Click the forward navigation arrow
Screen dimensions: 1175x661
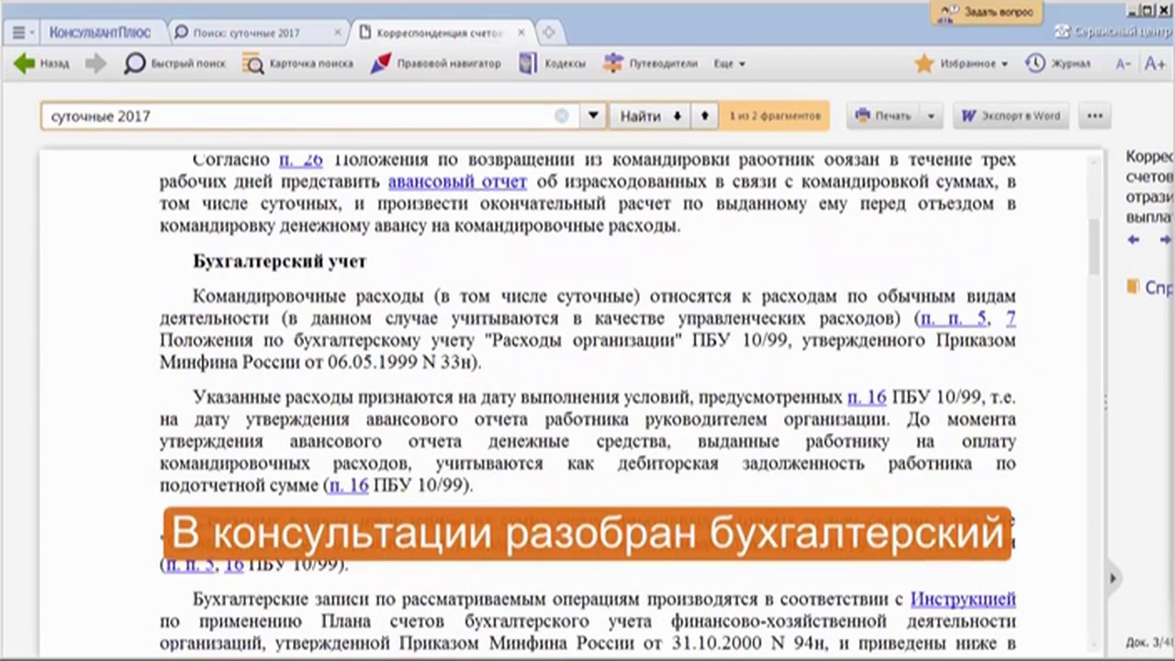[95, 63]
